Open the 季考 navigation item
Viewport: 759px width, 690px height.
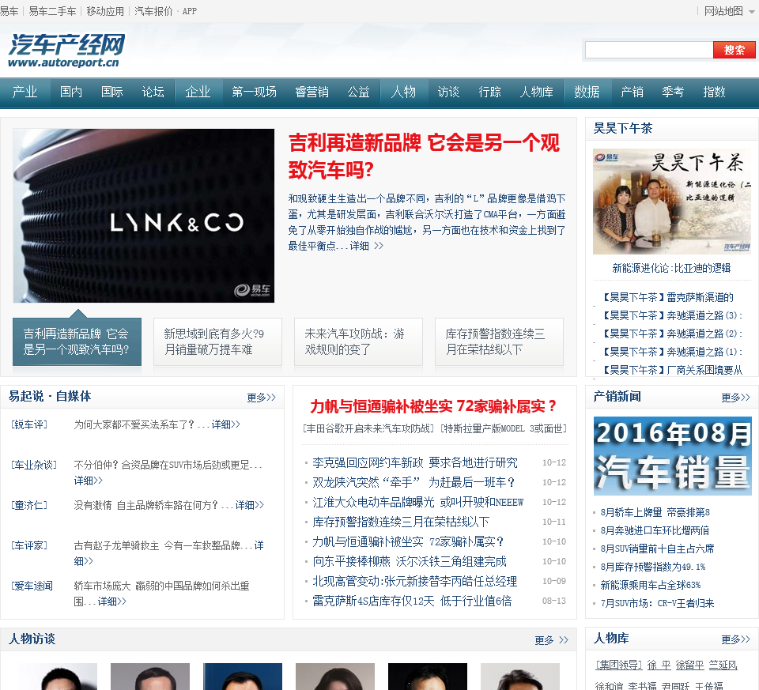[x=673, y=92]
